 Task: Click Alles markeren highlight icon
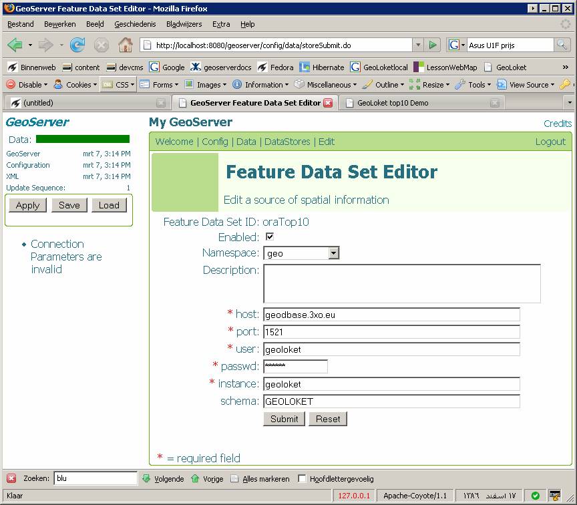tap(234, 478)
